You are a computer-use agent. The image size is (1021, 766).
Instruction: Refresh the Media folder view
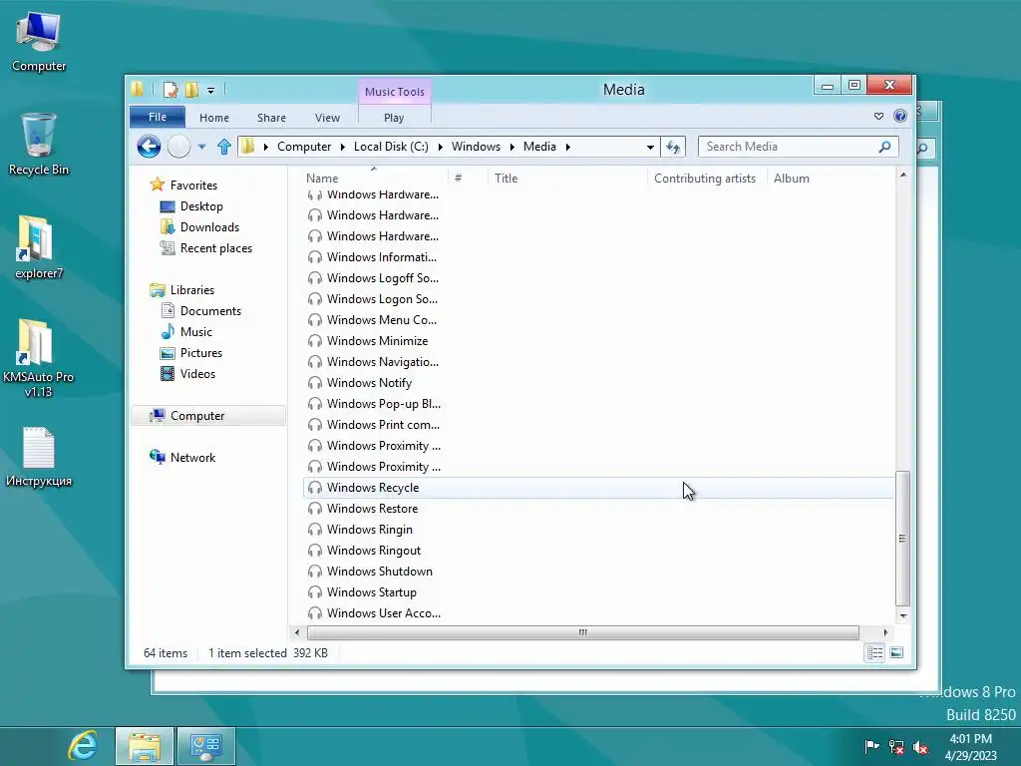[x=673, y=147]
